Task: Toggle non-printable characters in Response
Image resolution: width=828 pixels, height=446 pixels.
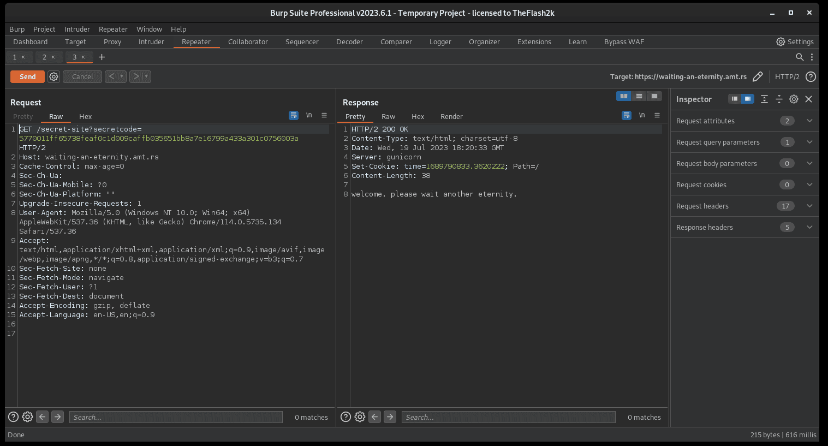Action: 642,115
